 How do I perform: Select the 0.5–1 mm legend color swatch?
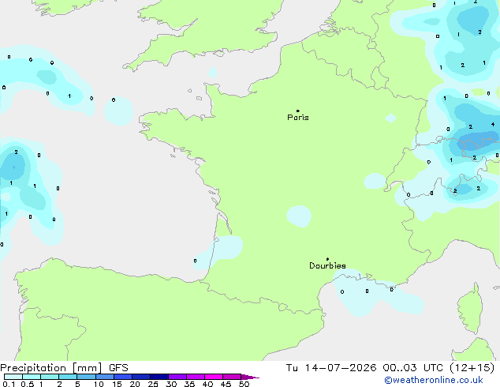(32, 377)
